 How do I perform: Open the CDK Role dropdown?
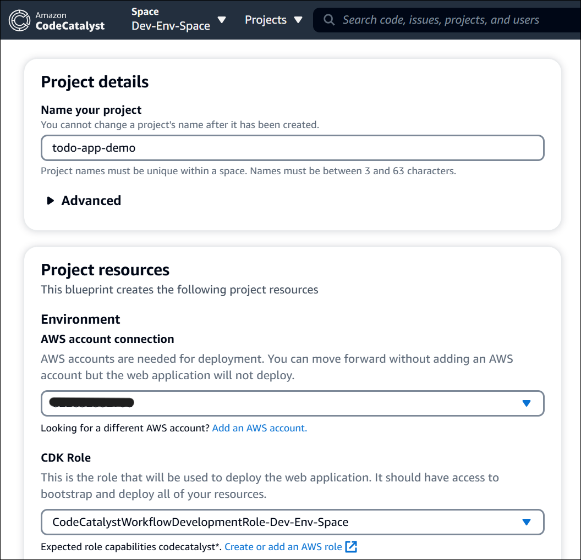[292, 522]
